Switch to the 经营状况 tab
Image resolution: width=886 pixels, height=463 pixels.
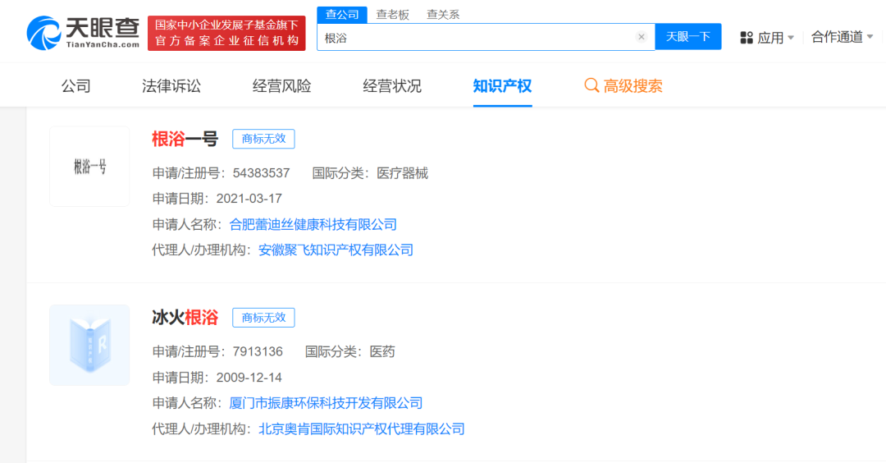pos(392,86)
